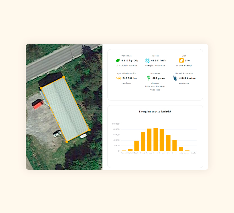The width and height of the screenshot is (234, 213).
Task: Click the 48 511 kWh energy value
Action: point(158,61)
